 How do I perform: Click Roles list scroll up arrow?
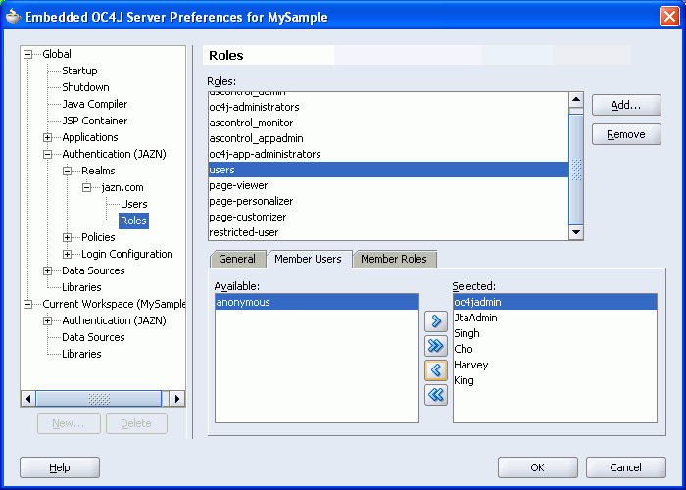(576, 100)
